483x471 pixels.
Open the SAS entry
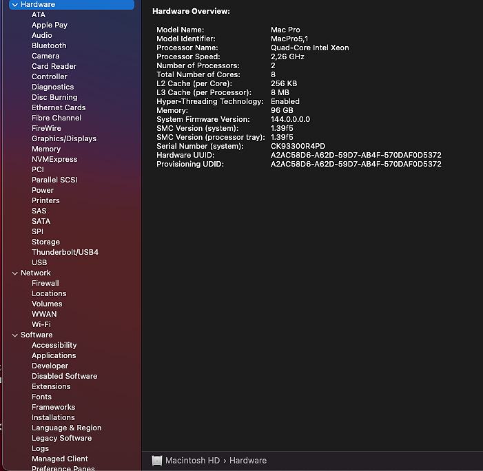click(39, 211)
